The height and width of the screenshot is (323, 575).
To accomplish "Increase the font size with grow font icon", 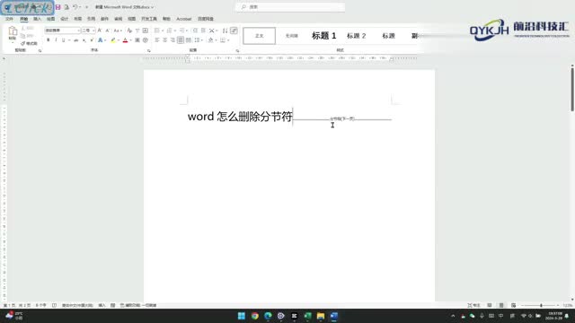I will click(x=100, y=31).
